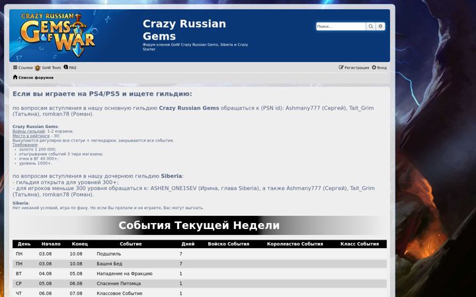Click the Конец column header

click(80, 244)
